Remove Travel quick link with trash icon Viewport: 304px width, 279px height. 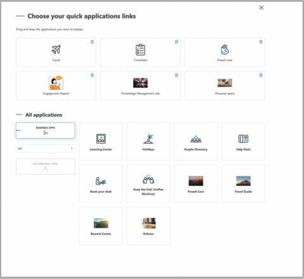point(92,42)
